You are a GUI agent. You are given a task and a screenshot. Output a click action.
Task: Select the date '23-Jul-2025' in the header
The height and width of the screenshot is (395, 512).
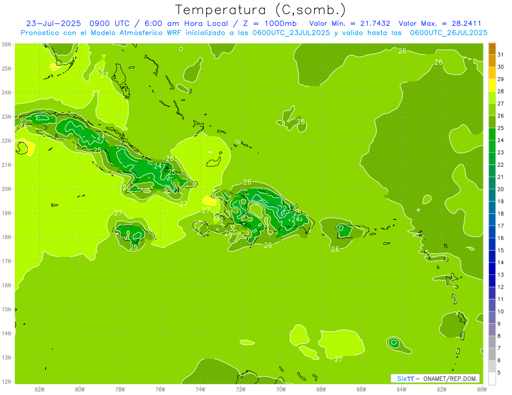[x=53, y=23]
